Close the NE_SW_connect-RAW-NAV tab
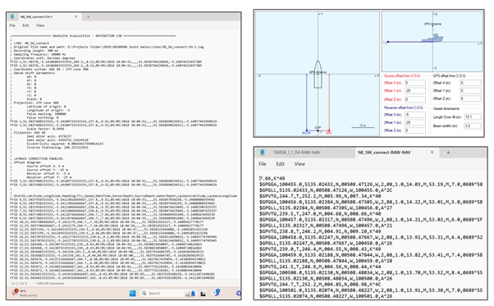This screenshot has width=494, height=306. tap(432, 153)
